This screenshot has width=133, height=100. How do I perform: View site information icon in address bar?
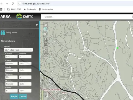[19, 4]
